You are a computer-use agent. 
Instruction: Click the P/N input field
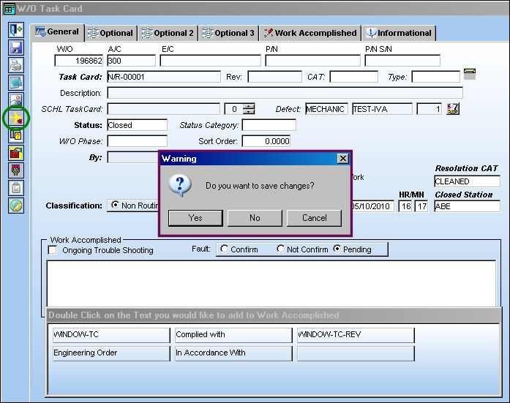click(x=313, y=61)
